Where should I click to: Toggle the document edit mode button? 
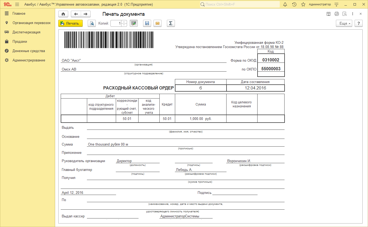[x=133, y=24]
